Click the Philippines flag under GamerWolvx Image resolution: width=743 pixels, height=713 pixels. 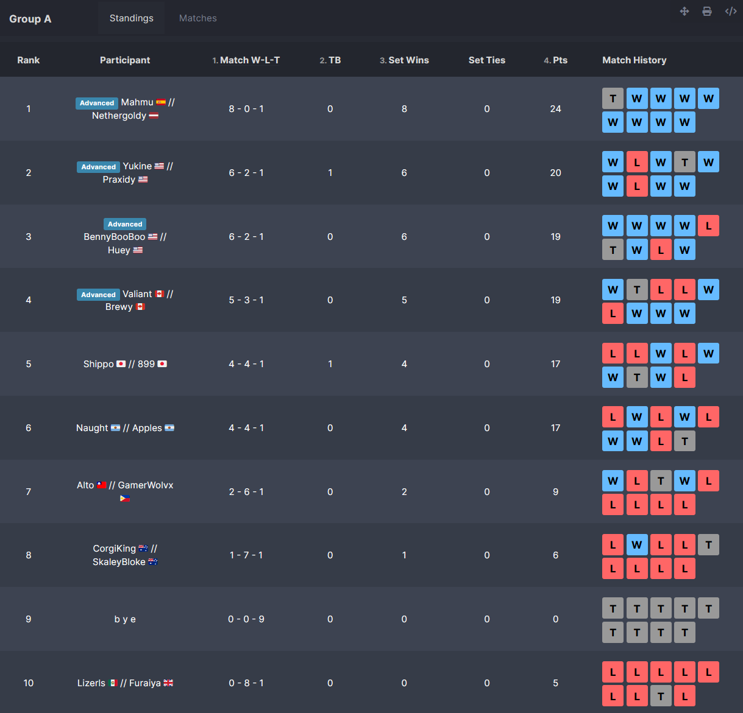[x=125, y=498]
